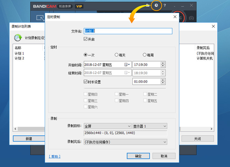
Task: Close the 定时录制 dialog
Action: 175,17
